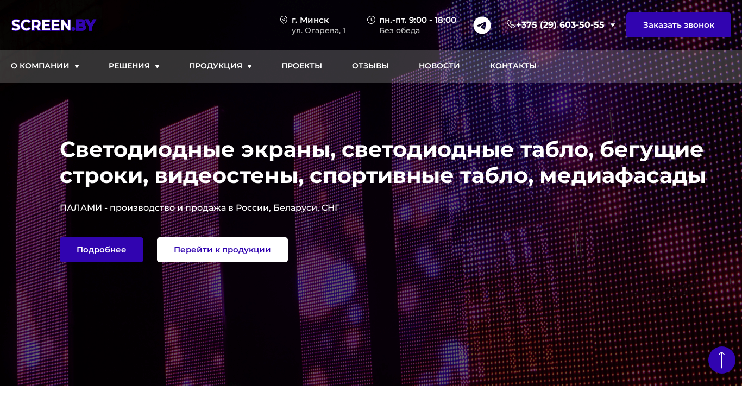Go to the КОНТАКТЫ page
Image resolution: width=742 pixels, height=417 pixels.
[x=513, y=66]
